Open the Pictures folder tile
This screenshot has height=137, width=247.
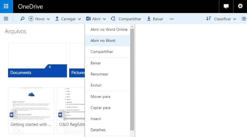77,60
